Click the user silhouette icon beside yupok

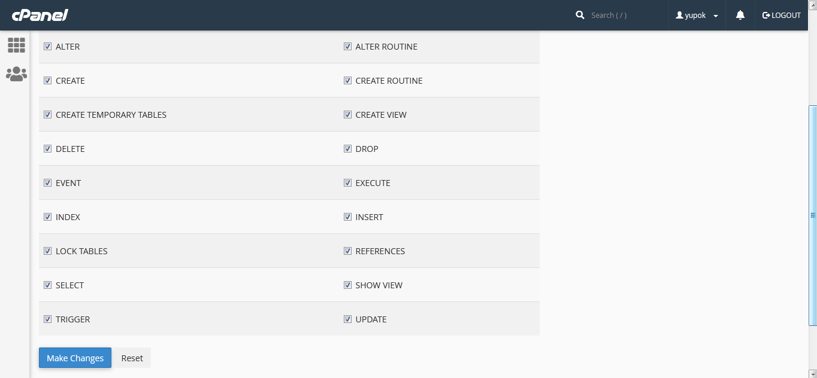pyautogui.click(x=679, y=15)
